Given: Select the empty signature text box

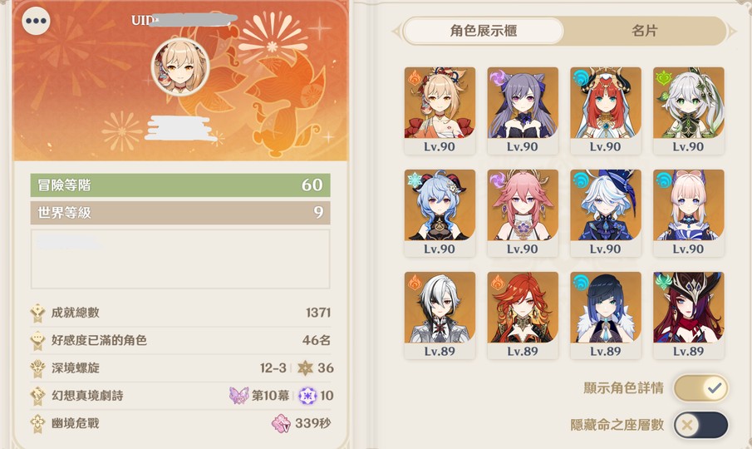Looking at the screenshot, I should 180,259.
